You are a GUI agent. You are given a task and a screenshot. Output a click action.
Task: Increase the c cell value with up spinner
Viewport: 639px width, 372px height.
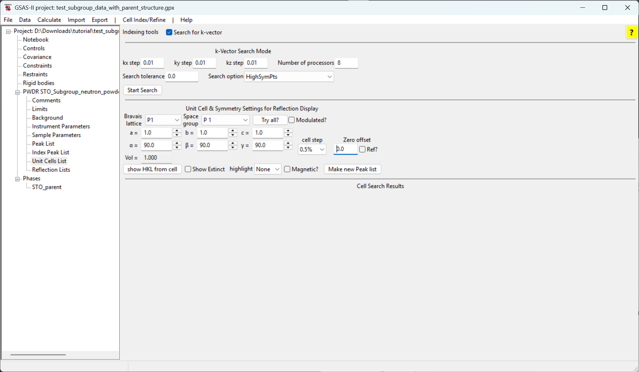click(x=288, y=130)
